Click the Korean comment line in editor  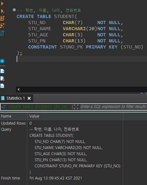pos(49,10)
